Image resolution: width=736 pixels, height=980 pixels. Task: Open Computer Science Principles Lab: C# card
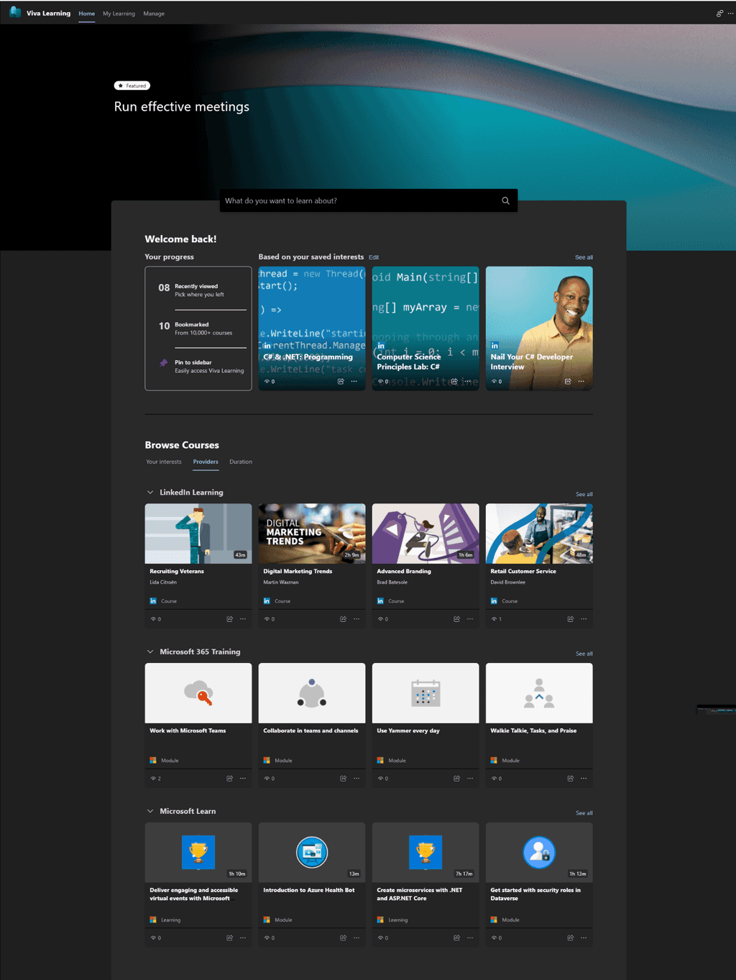(425, 329)
